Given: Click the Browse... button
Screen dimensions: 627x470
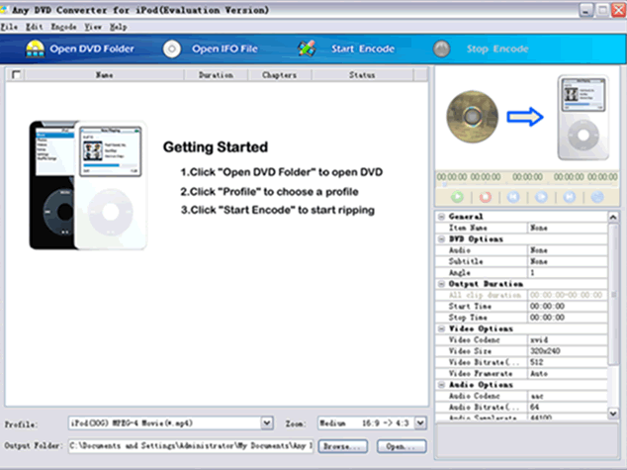Looking at the screenshot, I should pos(339,446).
